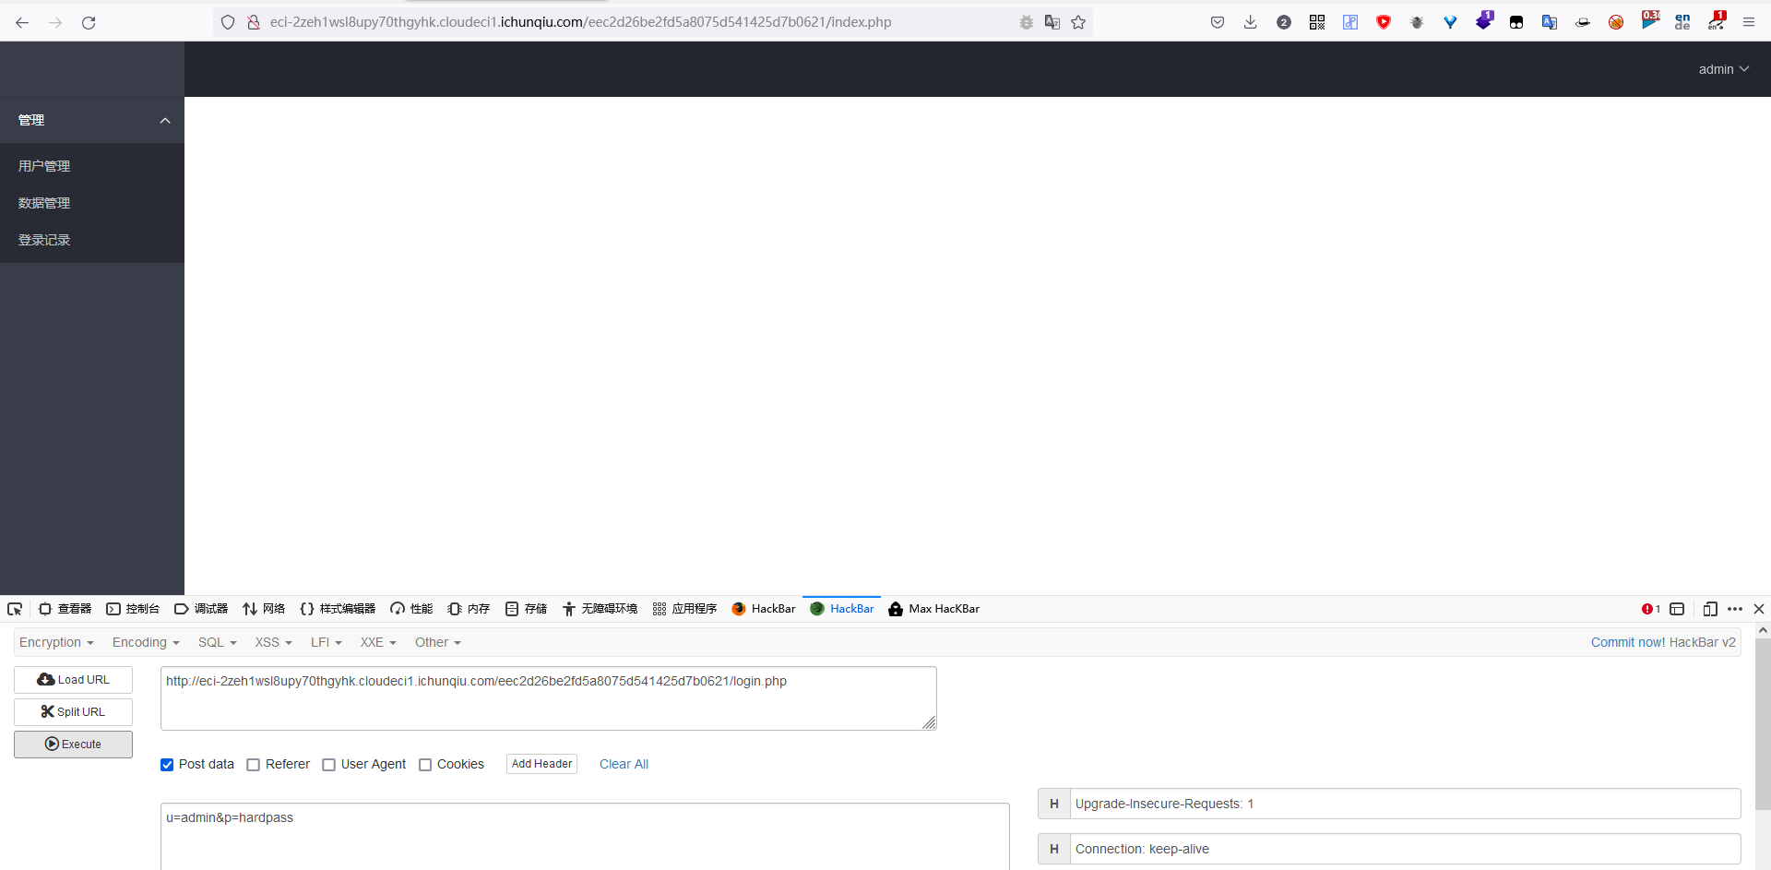
Task: Switch to the 调试器 debugger tab
Action: [201, 609]
